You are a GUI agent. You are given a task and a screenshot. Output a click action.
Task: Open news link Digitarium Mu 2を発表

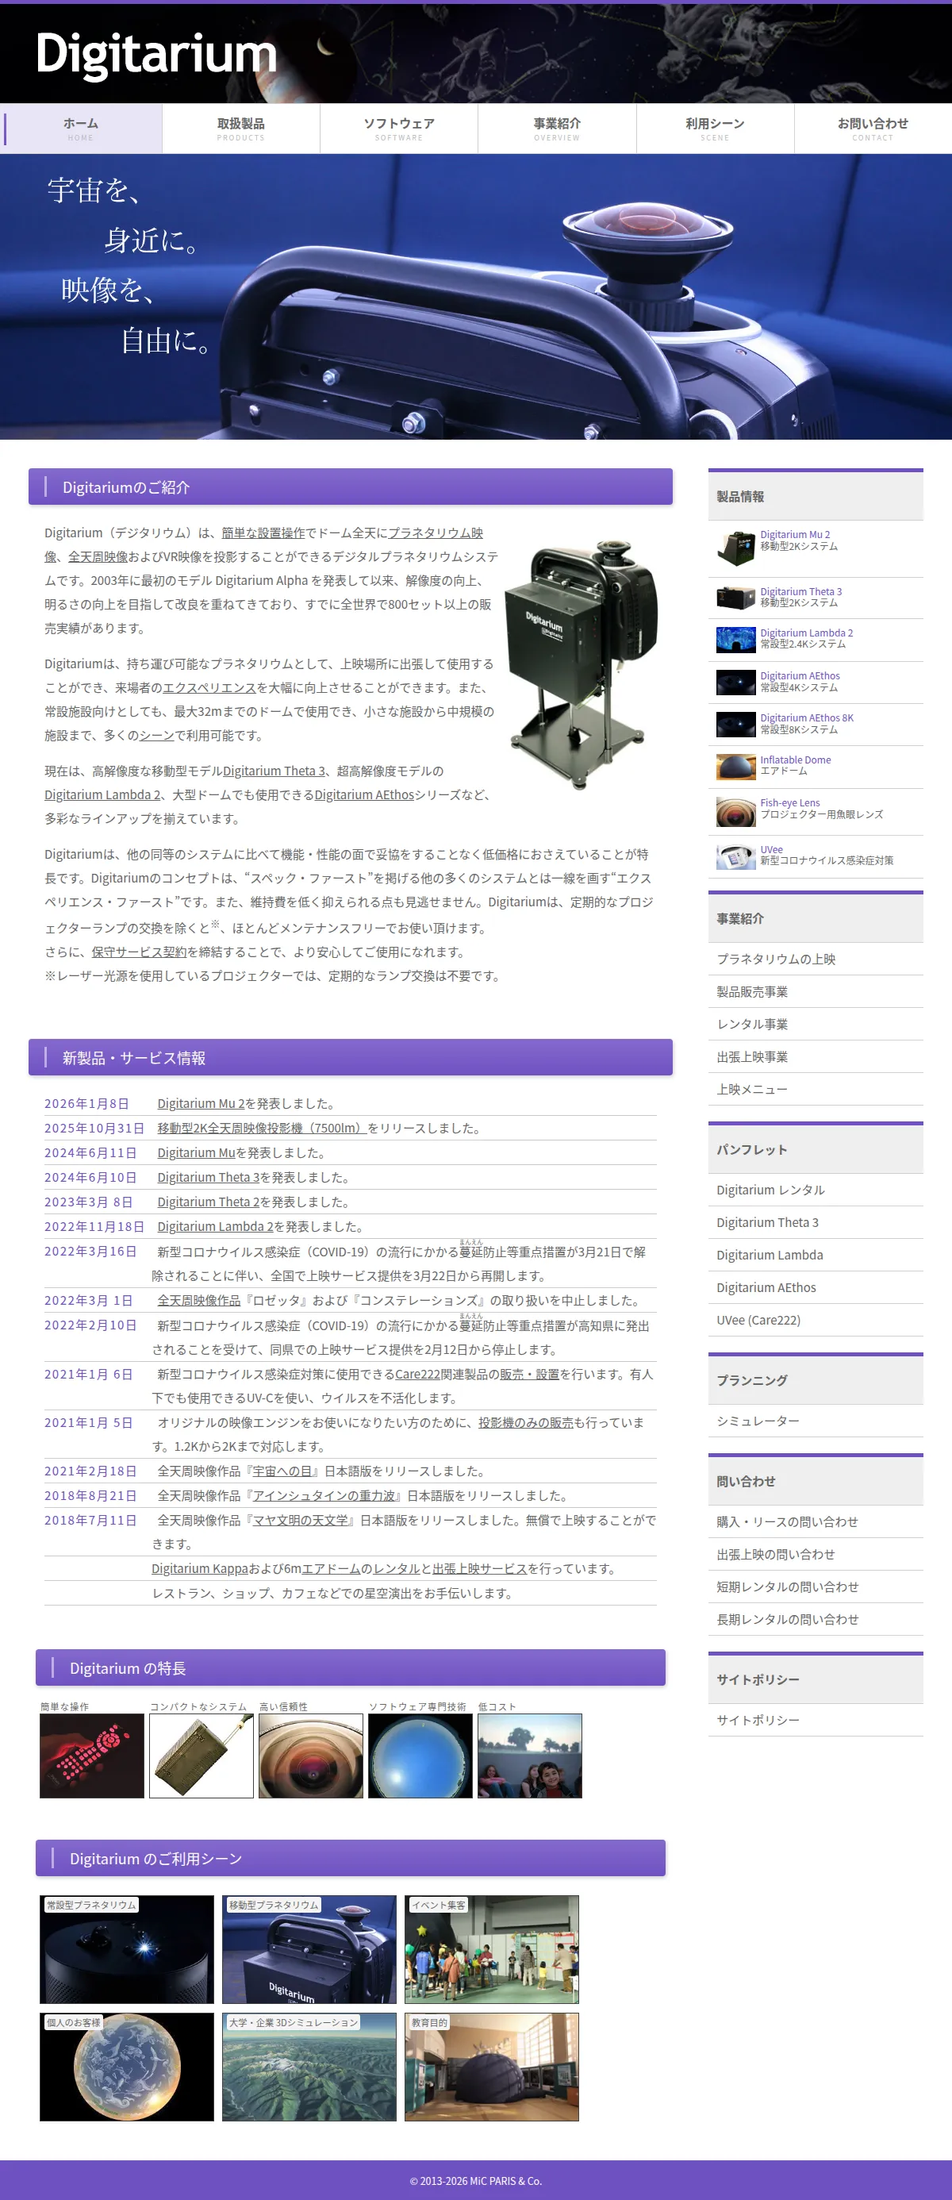click(x=201, y=1103)
